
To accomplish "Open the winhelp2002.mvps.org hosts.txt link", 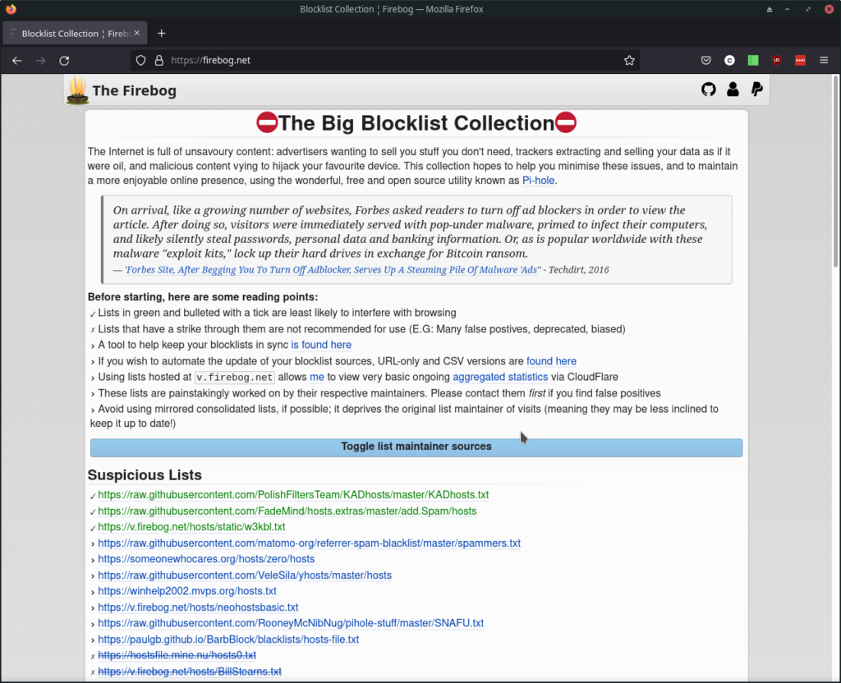I will [x=187, y=591].
